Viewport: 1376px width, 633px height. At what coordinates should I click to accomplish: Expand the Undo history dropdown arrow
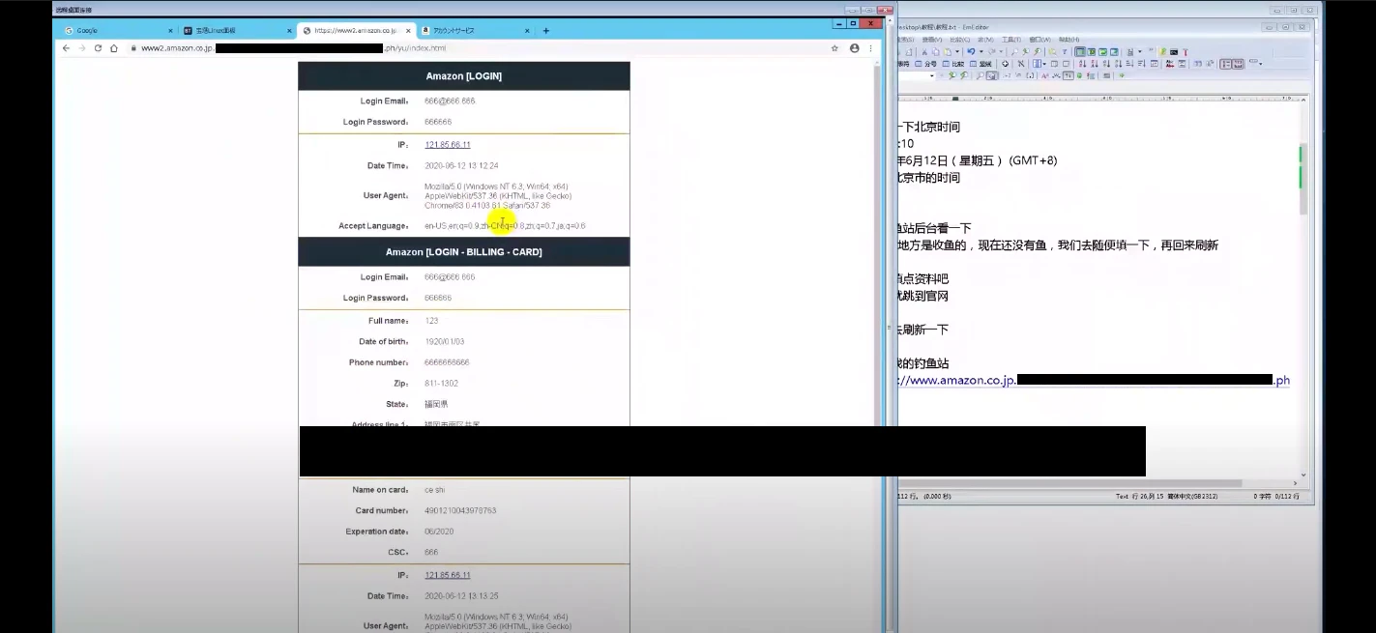981,51
